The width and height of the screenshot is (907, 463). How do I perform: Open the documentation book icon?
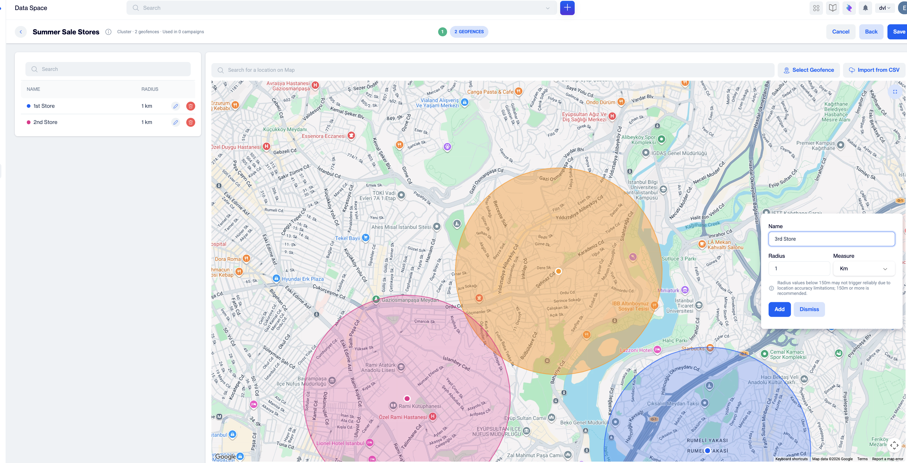tap(833, 8)
